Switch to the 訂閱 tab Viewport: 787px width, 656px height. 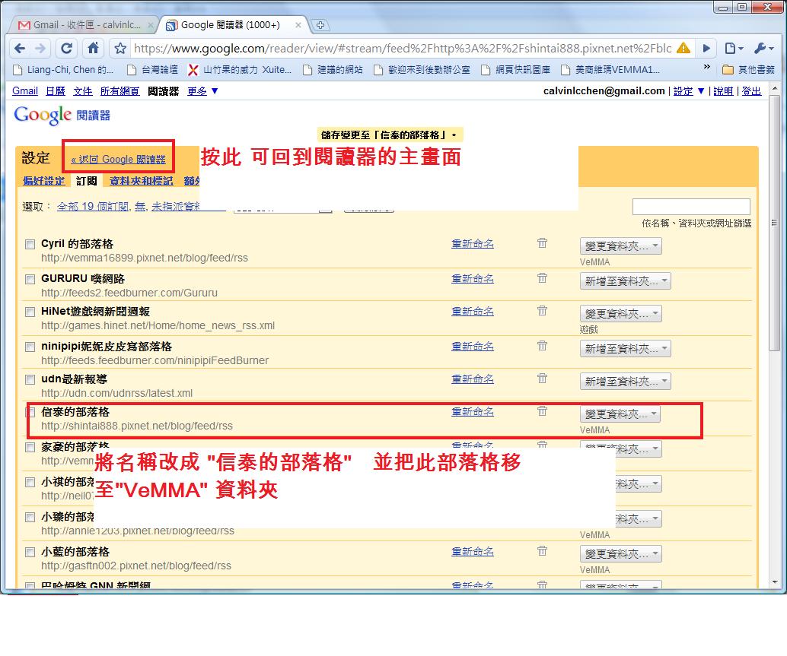click(x=86, y=180)
